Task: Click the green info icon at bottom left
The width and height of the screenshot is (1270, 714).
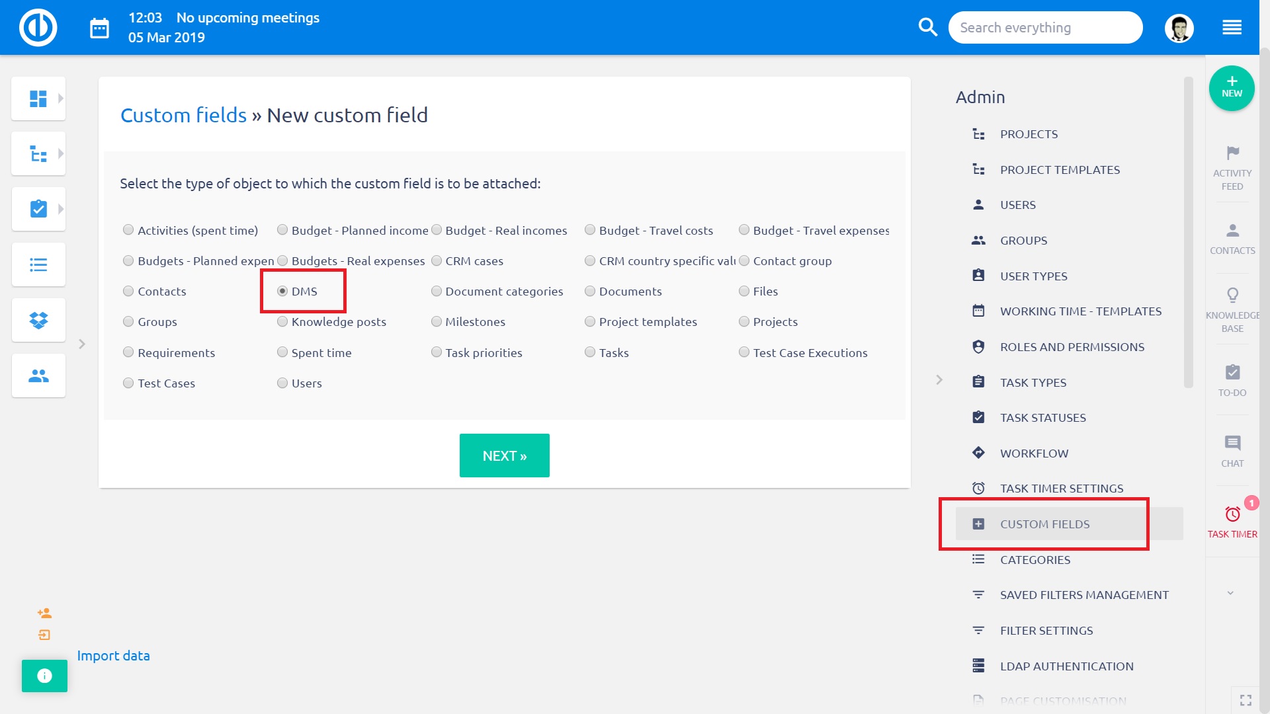Action: (44, 676)
